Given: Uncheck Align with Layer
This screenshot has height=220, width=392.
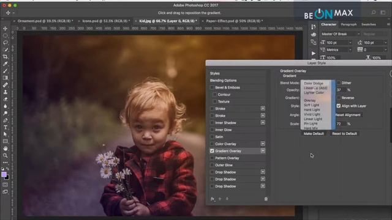Looking at the screenshot, I should [x=339, y=106].
